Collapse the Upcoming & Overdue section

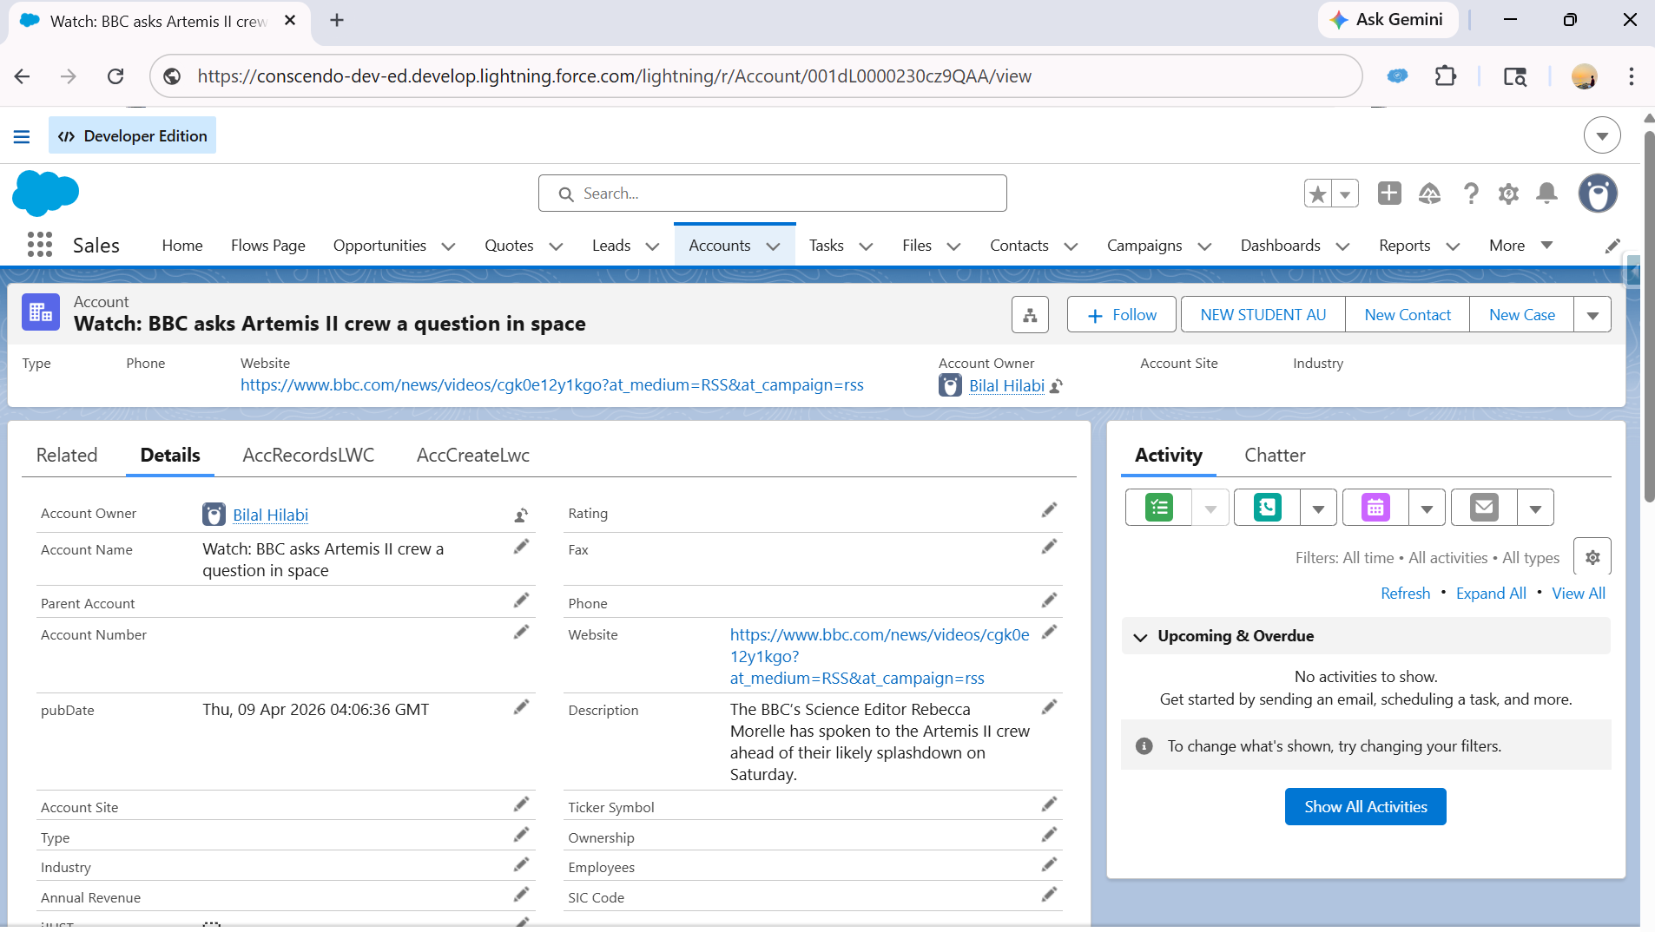[1140, 637]
